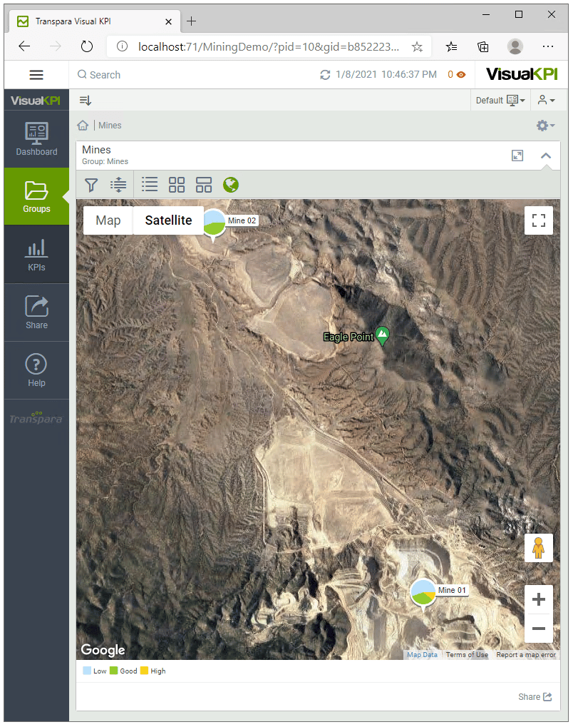Viewport: 573px width, 727px height.
Task: Open the settings gear dropdown
Action: pos(545,126)
